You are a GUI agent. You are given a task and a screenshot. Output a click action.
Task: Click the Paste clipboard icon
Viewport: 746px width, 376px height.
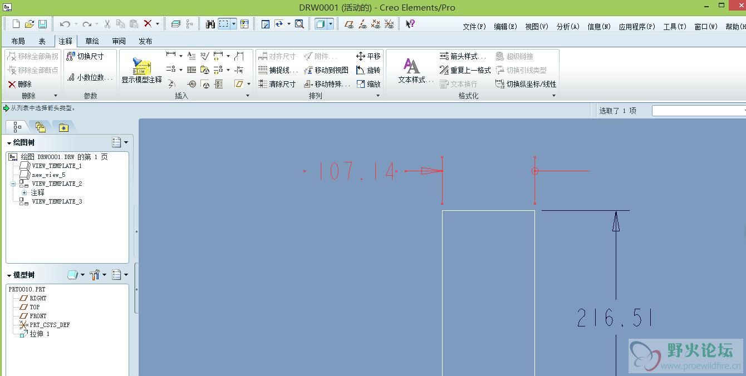[x=134, y=24]
